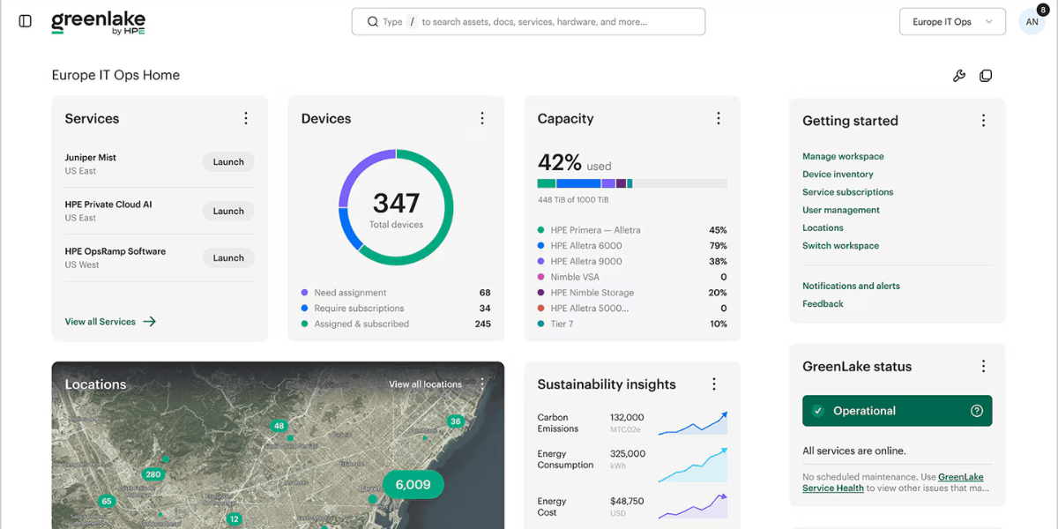This screenshot has width=1058, height=529.
Task: Open Switch workspace link
Action: click(840, 246)
